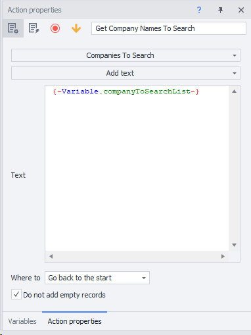The width and height of the screenshot is (251, 335).
Task: Pin the Action properties panel
Action: coord(221,10)
